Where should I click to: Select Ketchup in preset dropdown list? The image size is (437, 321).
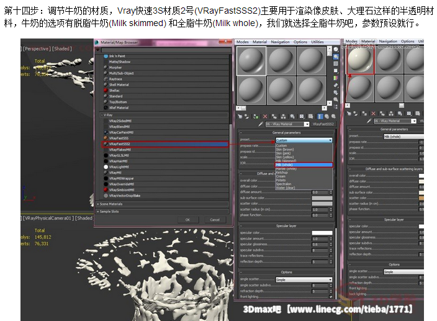tap(304, 173)
